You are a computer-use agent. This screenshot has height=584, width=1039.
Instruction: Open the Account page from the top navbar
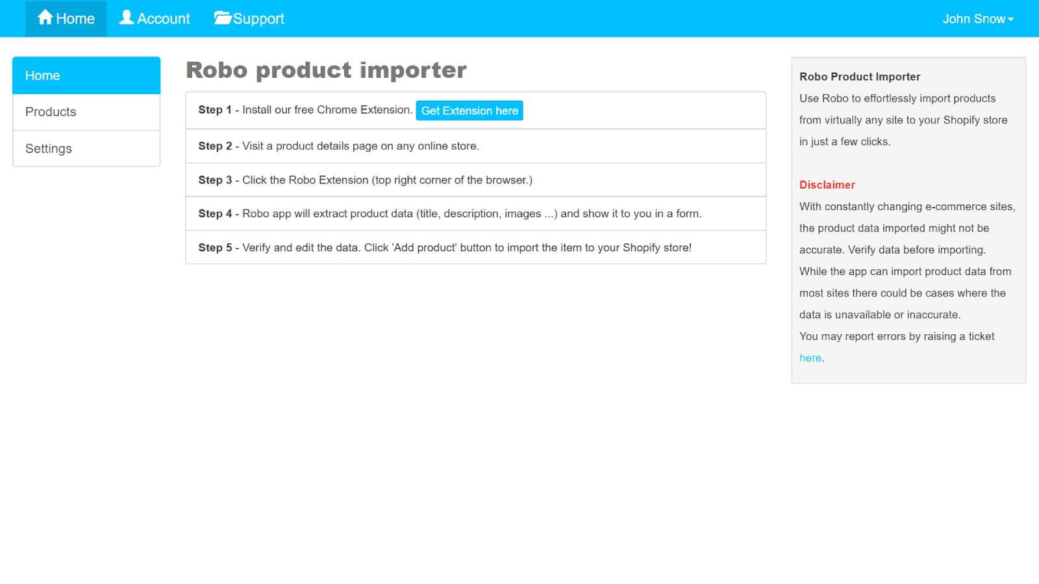[x=162, y=18]
